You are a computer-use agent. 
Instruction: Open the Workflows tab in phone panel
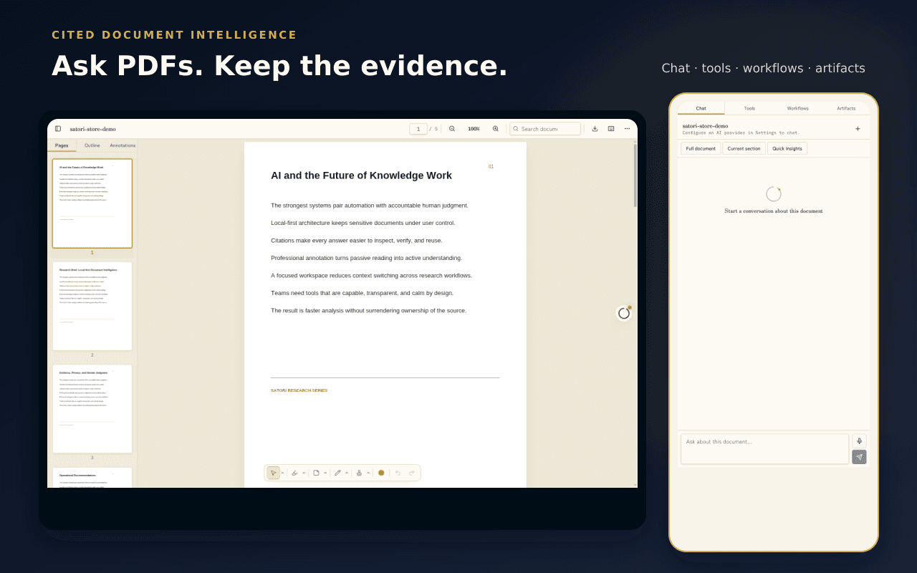click(x=797, y=108)
